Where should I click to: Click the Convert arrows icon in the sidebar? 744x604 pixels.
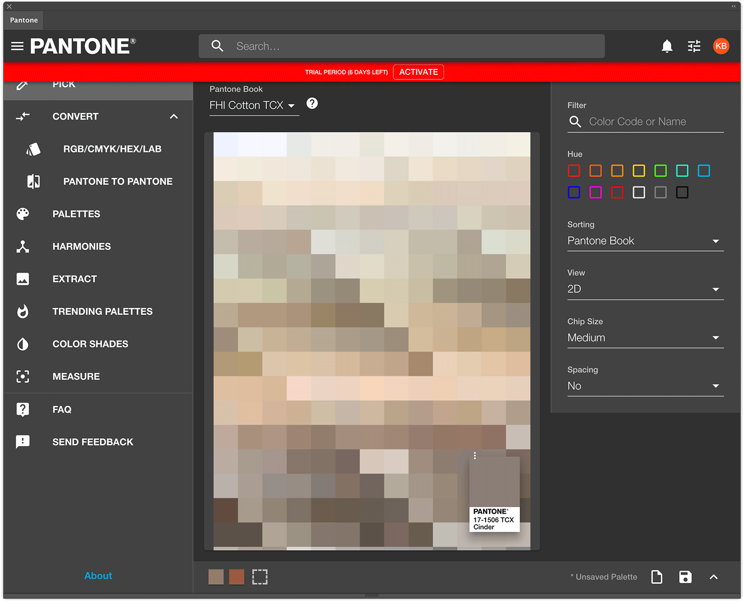pyautogui.click(x=23, y=117)
